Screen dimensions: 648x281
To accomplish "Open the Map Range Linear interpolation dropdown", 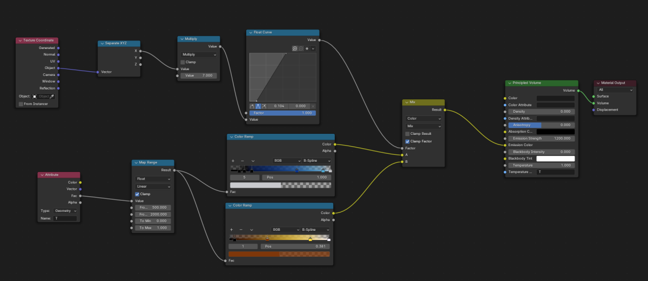I will [153, 187].
